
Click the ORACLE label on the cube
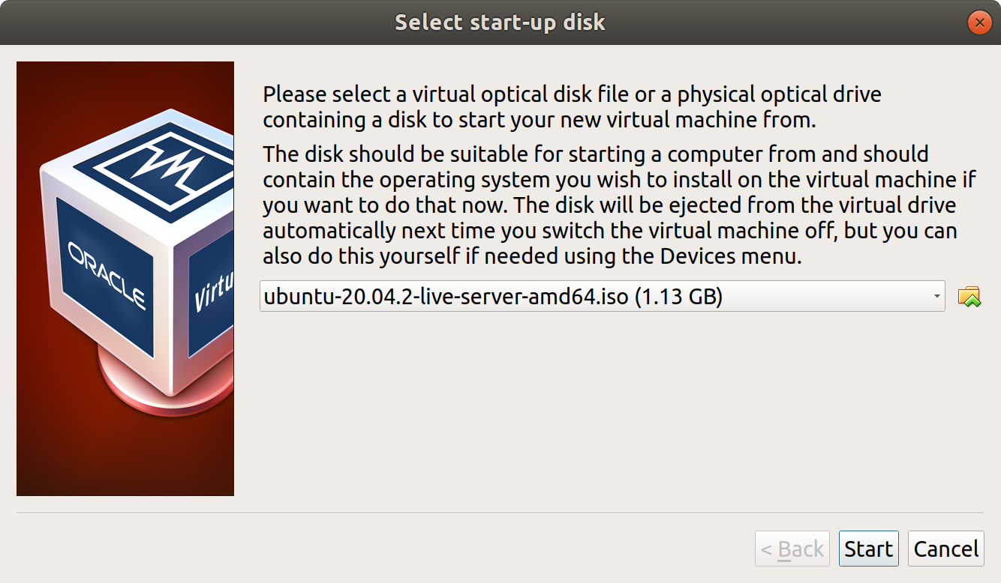107,274
